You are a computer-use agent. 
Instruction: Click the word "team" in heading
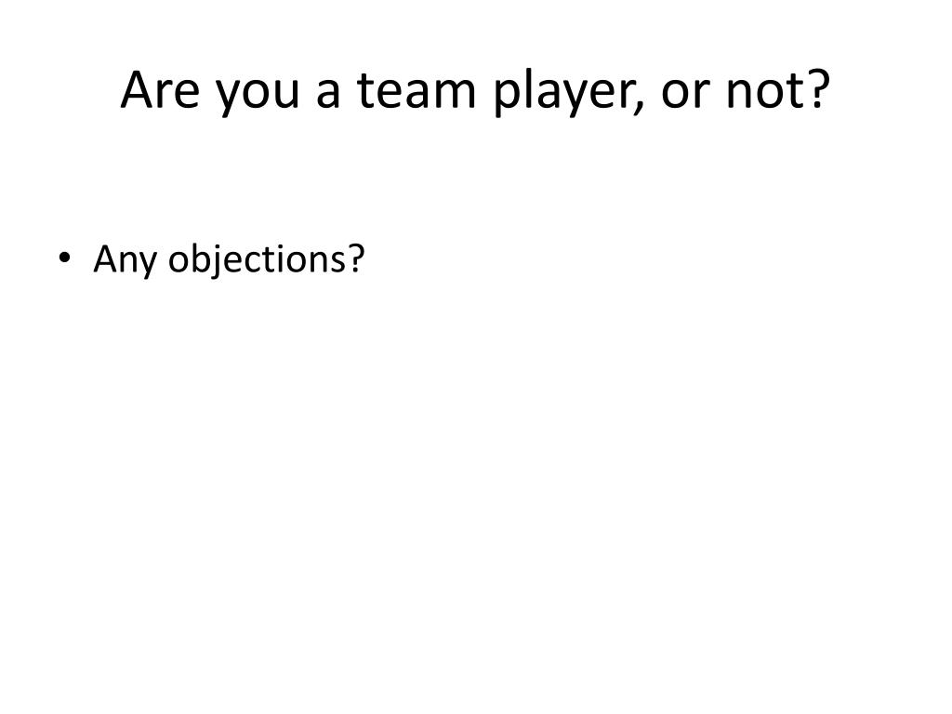416,90
